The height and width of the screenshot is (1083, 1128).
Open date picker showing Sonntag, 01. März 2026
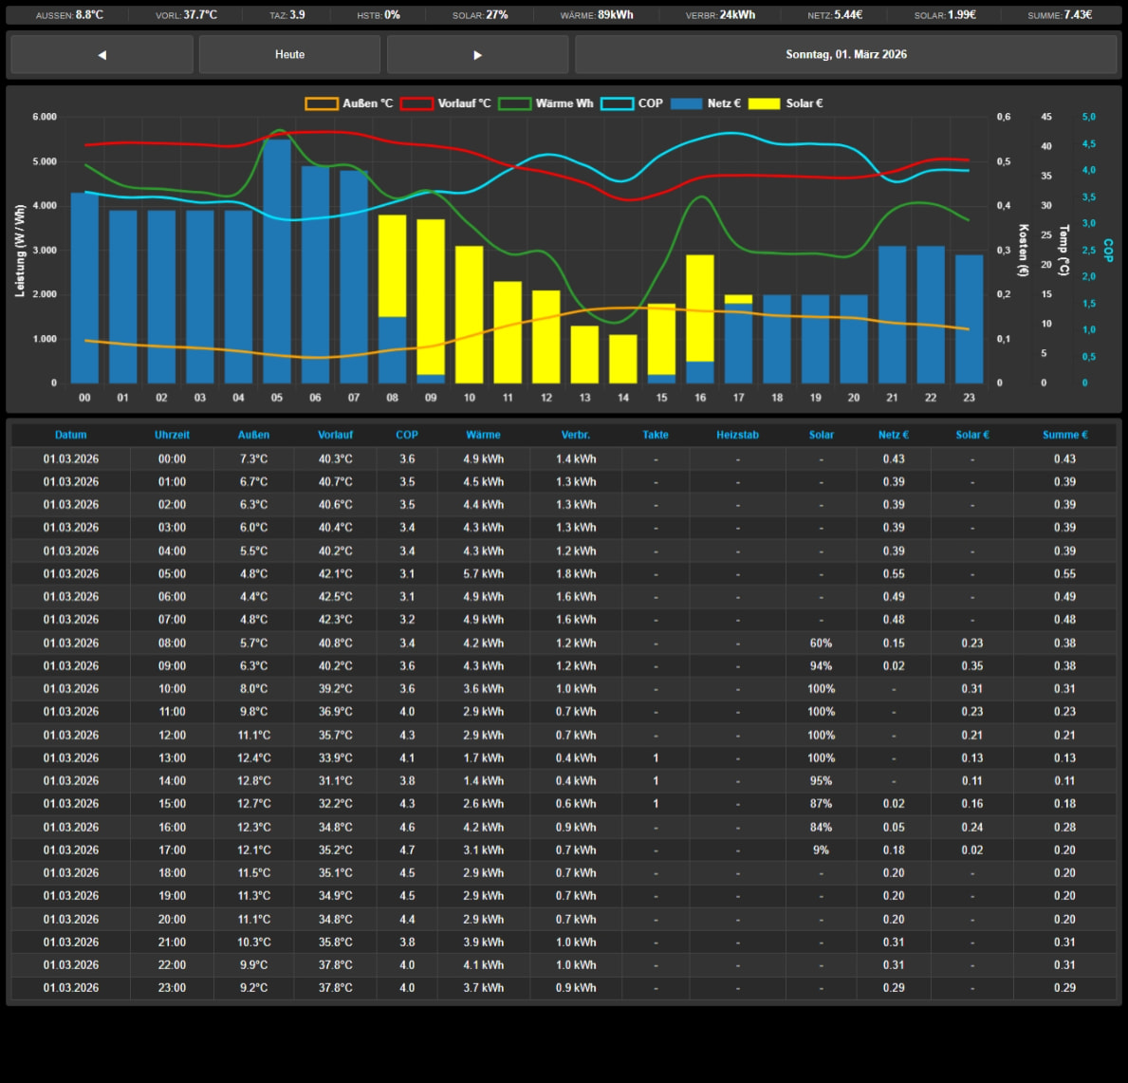845,55
